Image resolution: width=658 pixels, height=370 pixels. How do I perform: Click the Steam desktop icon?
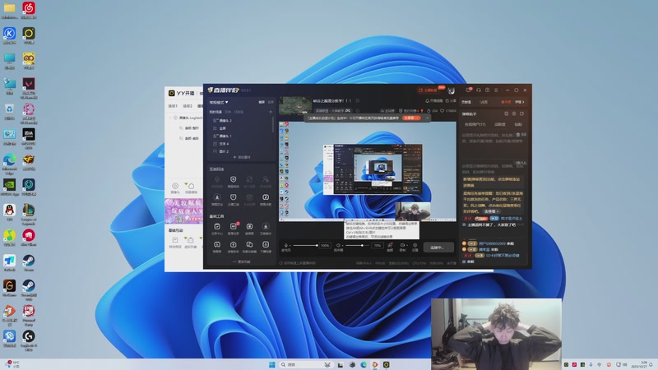(x=29, y=263)
